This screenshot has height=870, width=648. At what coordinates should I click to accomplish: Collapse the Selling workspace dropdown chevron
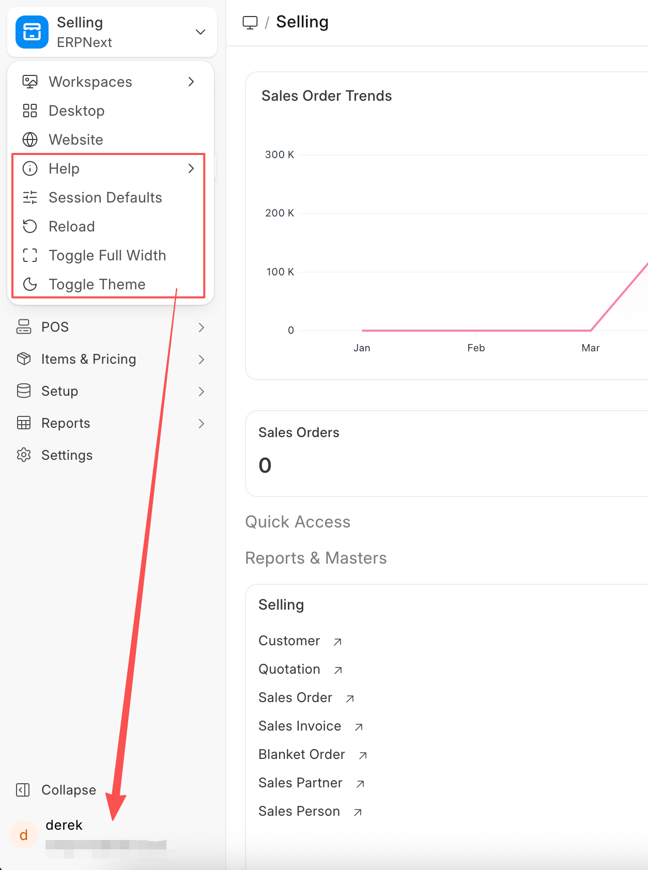click(200, 32)
